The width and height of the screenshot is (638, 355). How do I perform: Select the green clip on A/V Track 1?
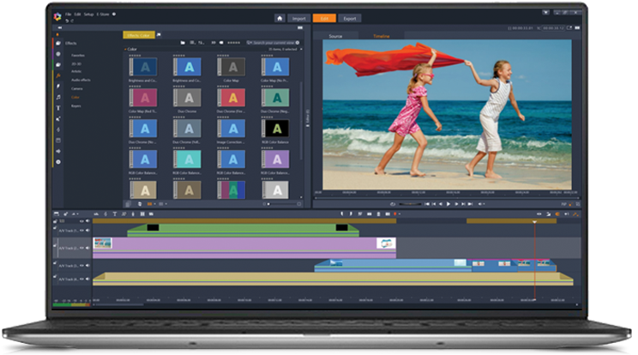[243, 230]
